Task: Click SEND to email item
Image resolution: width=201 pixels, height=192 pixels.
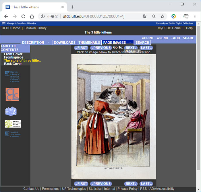Action: 163,38
